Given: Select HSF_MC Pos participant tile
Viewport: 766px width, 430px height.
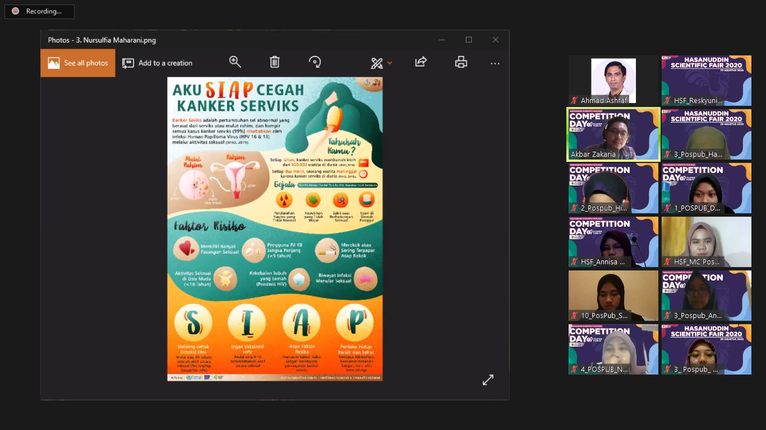Looking at the screenshot, I should pyautogui.click(x=707, y=242).
